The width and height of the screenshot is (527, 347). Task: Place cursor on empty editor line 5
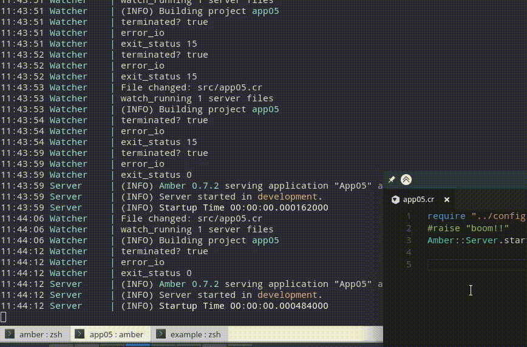pos(477,264)
